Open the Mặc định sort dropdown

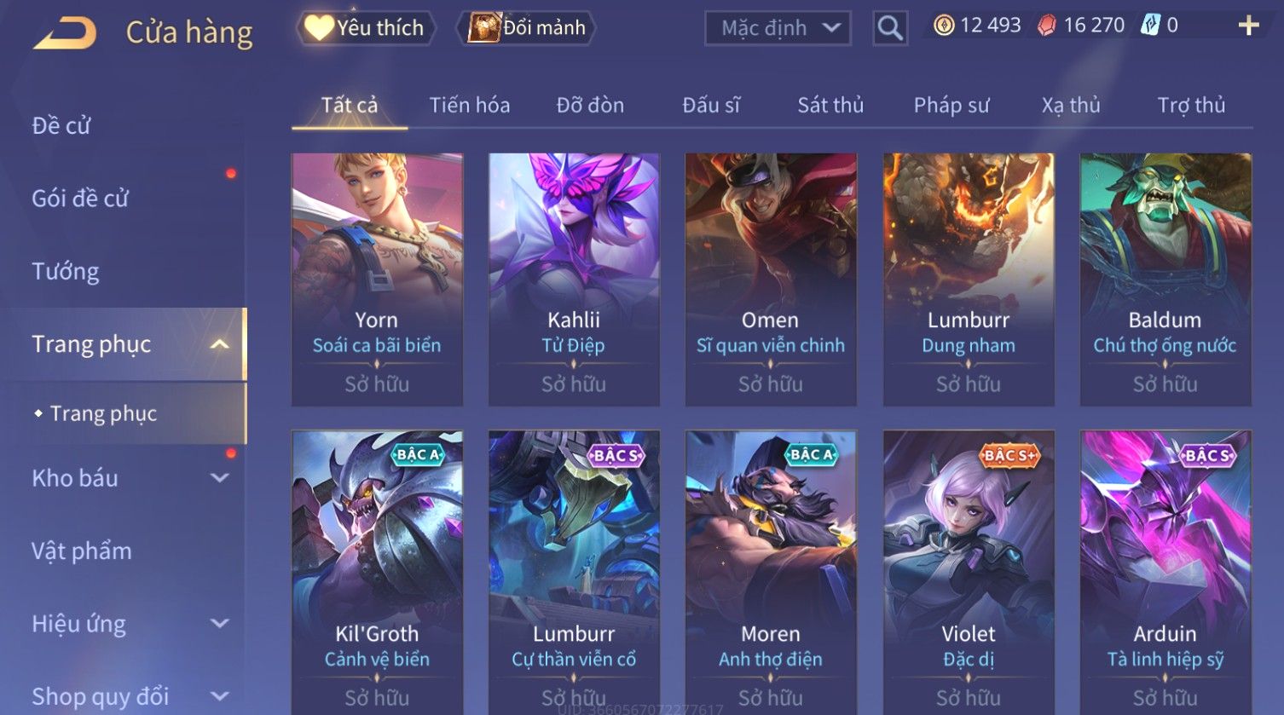(778, 28)
